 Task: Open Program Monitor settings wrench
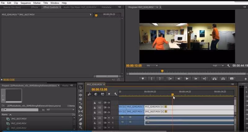(x=228, y=66)
